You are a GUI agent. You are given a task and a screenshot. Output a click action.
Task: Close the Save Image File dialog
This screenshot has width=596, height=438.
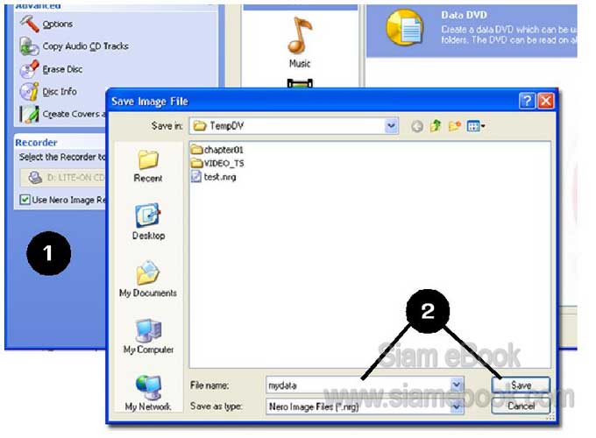tap(546, 101)
